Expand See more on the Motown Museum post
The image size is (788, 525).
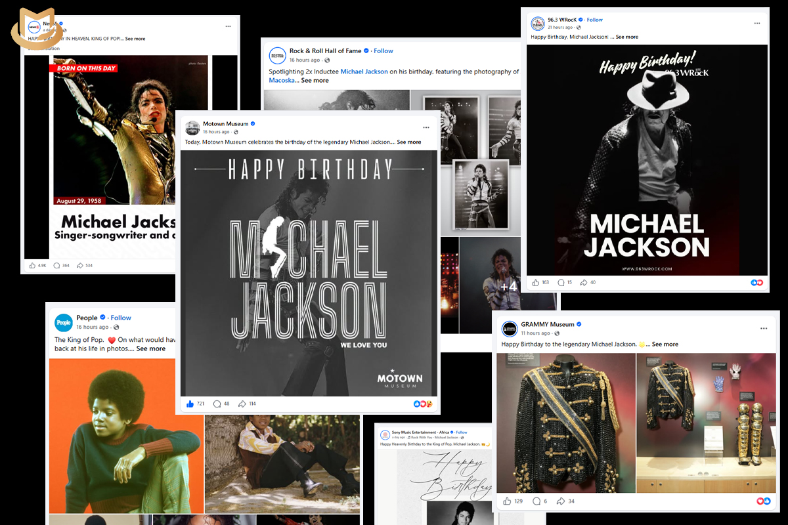click(409, 142)
